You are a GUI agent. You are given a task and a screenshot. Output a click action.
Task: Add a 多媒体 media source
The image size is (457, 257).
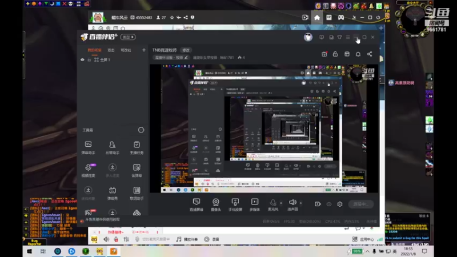click(254, 204)
